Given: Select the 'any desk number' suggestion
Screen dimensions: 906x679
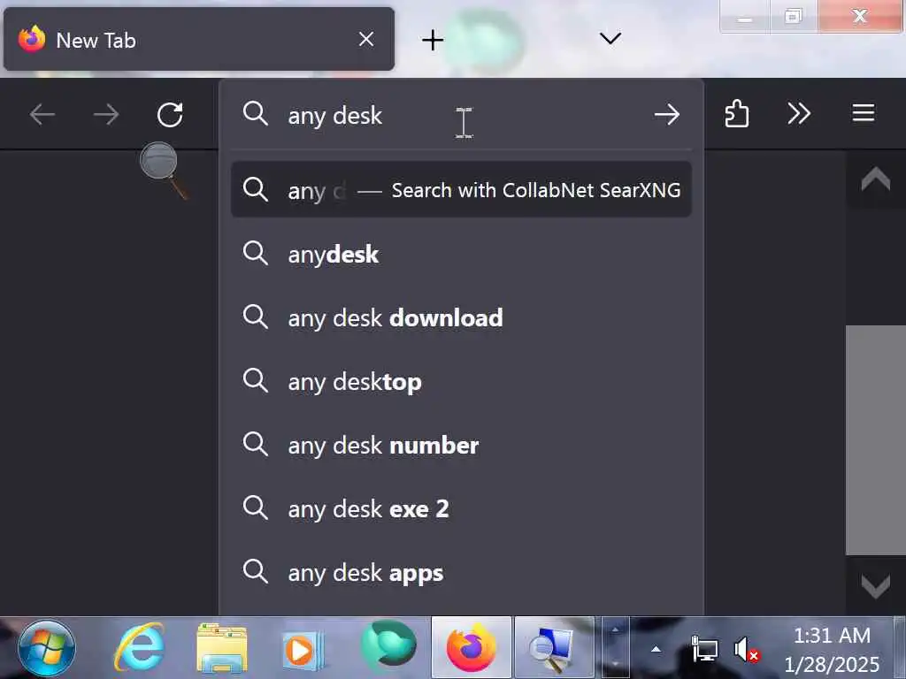Looking at the screenshot, I should pos(461,446).
